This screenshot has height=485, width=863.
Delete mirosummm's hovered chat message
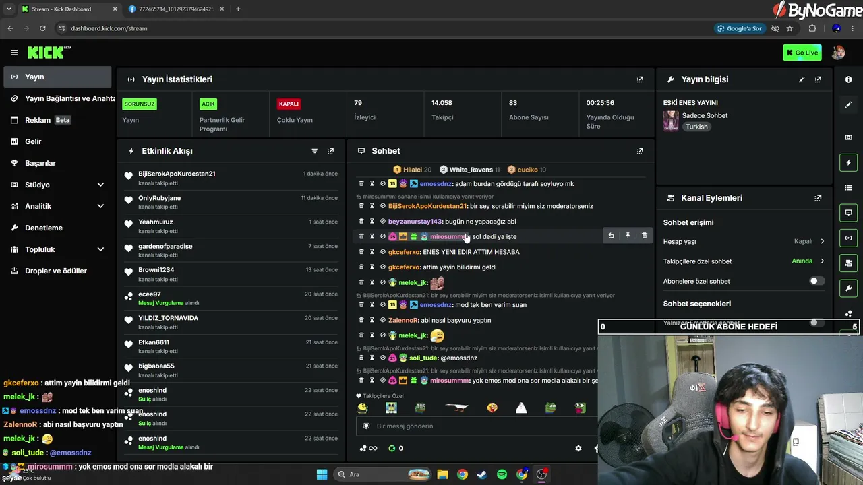coord(645,236)
